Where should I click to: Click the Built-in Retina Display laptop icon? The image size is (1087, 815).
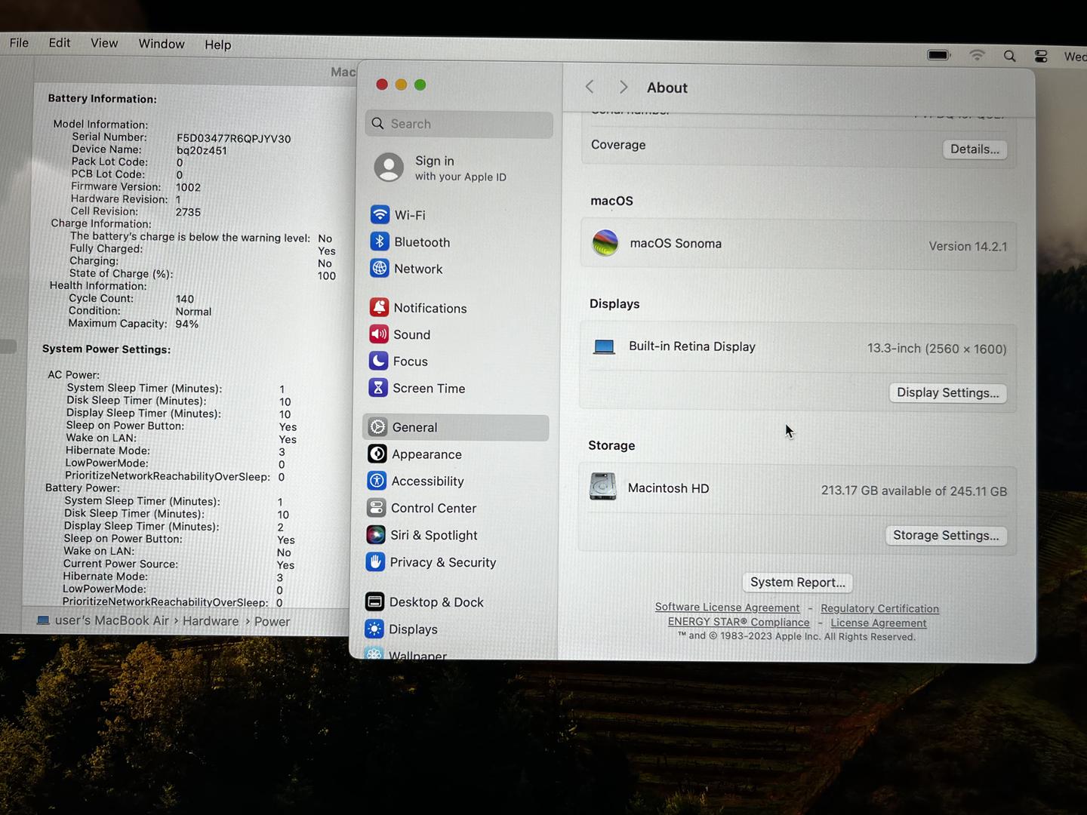(604, 347)
